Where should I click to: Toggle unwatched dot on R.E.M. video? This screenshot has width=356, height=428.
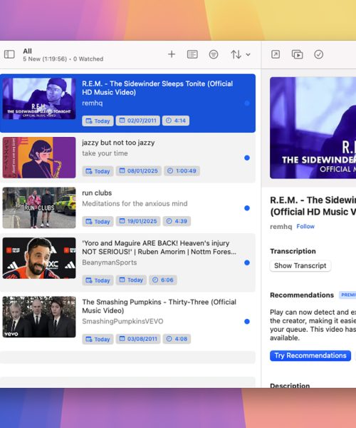point(247,103)
